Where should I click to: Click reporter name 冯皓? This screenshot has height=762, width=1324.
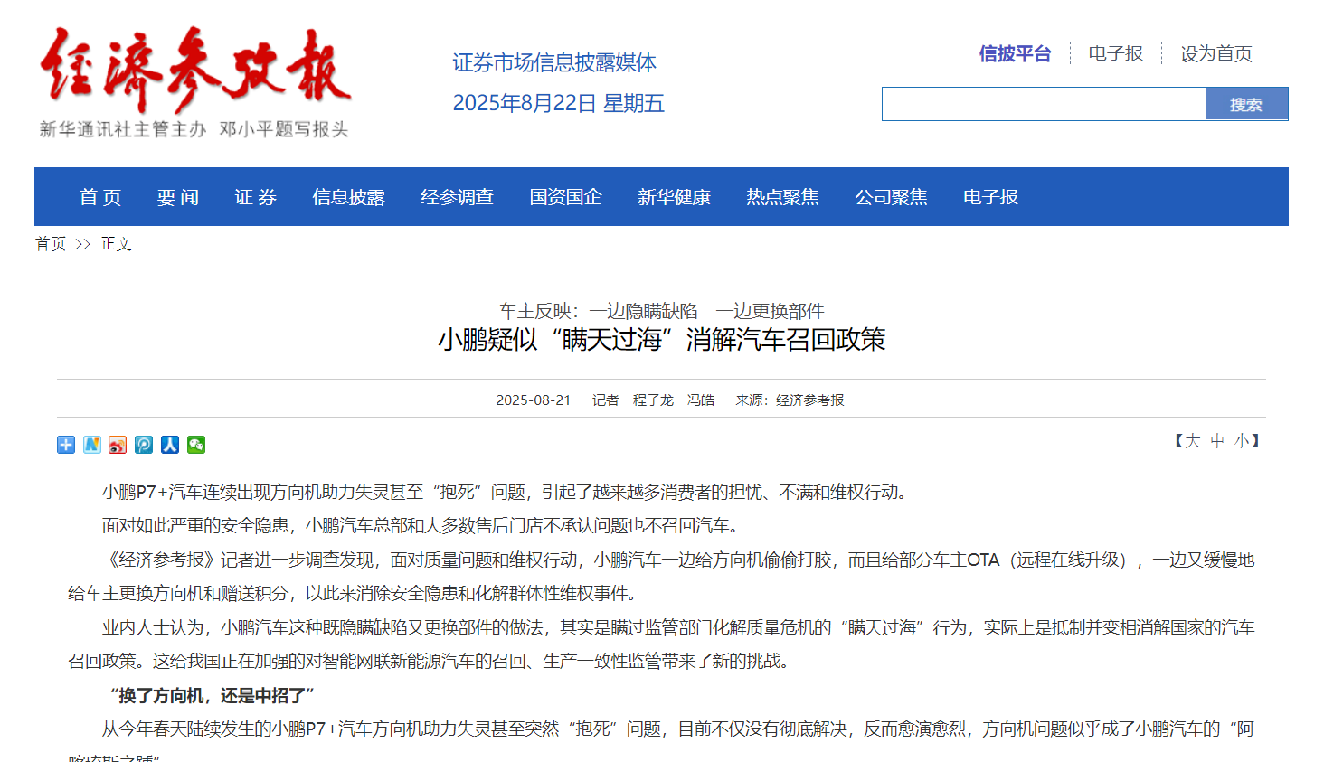point(701,400)
